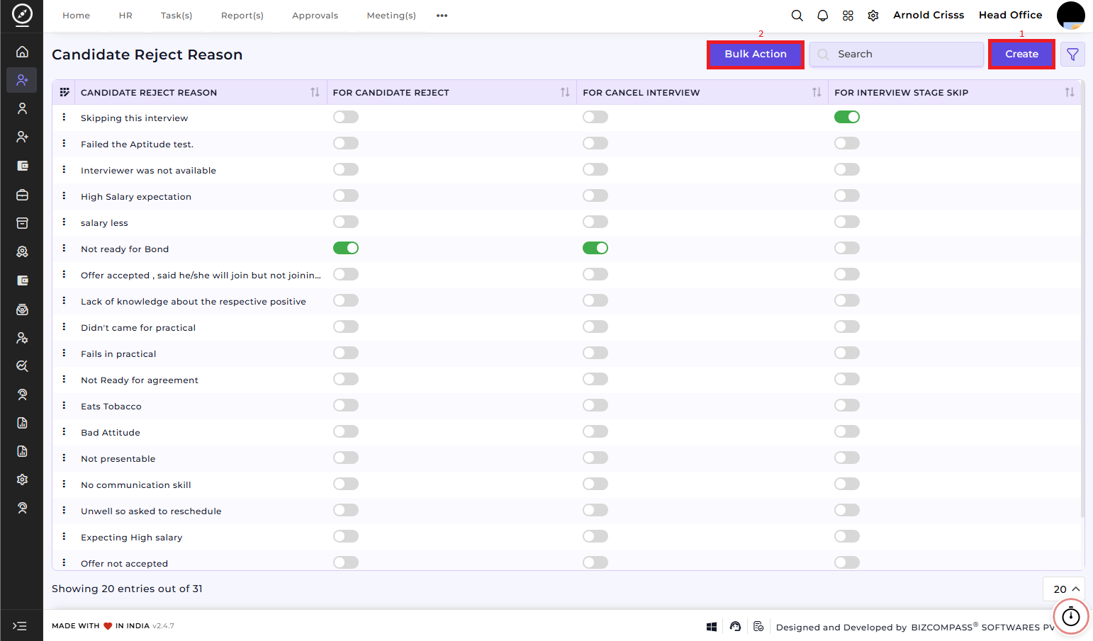The width and height of the screenshot is (1093, 641).
Task: Open the settings gear in top bar
Action: (x=873, y=16)
